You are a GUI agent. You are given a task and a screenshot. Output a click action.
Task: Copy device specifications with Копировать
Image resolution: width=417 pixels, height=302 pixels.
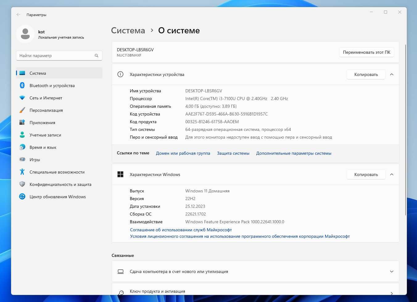coord(366,74)
